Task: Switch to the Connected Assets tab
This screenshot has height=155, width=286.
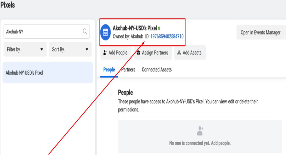Action: click(157, 70)
